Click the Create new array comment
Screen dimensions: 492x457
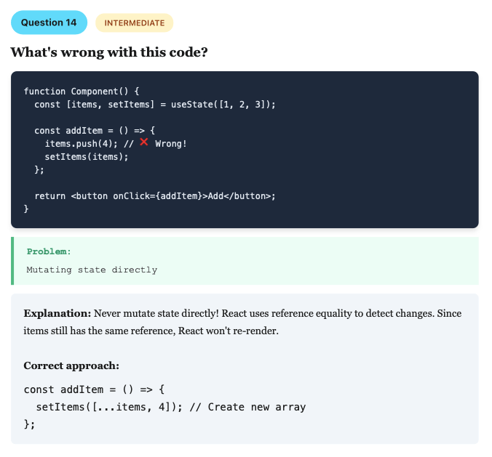pos(247,407)
